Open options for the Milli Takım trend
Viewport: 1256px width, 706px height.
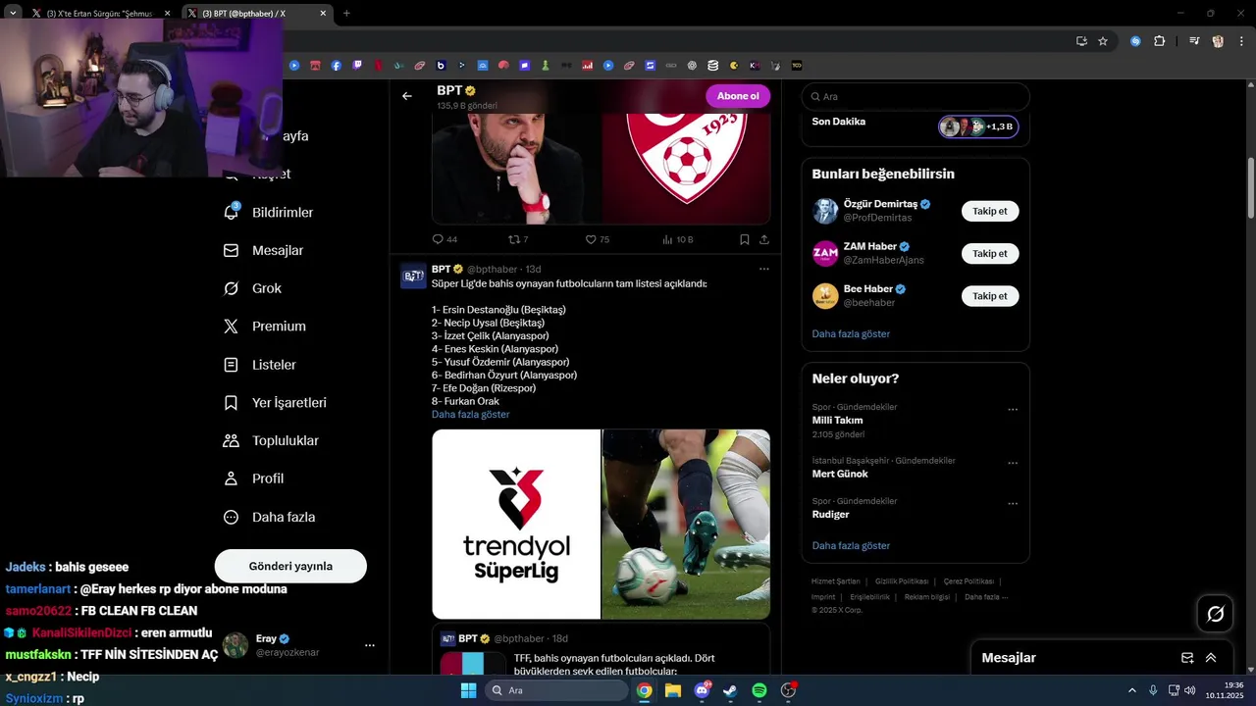[x=1013, y=410]
